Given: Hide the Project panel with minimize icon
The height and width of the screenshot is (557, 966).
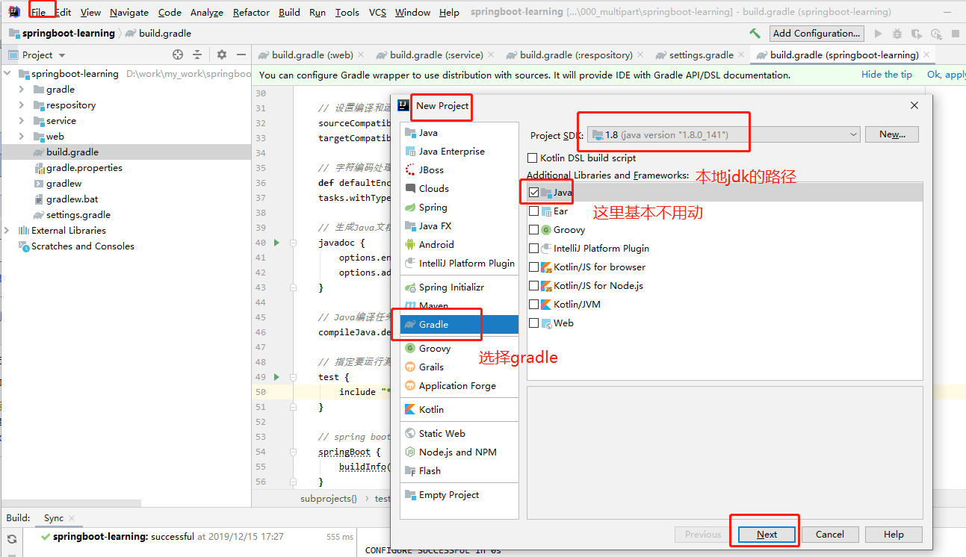Looking at the screenshot, I should (x=241, y=55).
